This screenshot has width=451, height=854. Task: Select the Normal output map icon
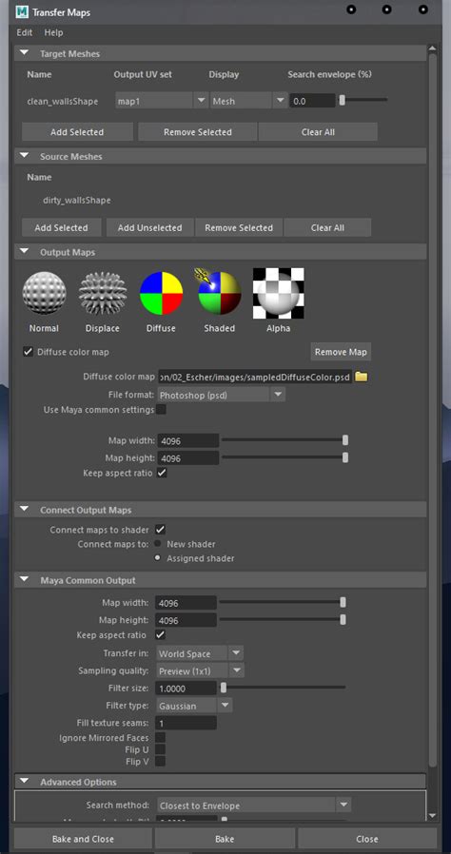[x=44, y=293]
